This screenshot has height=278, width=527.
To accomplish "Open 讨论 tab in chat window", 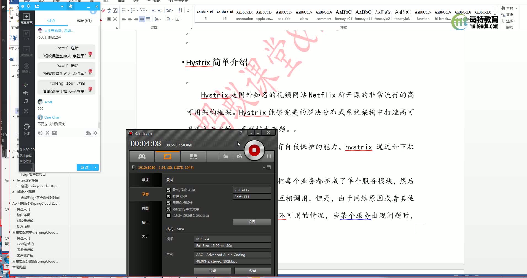I will [51, 21].
